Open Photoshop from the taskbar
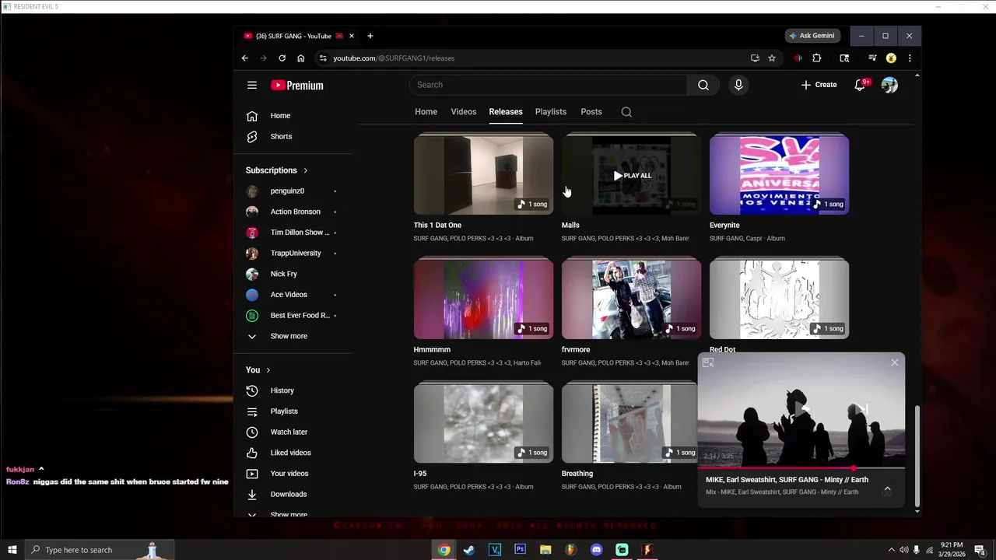The width and height of the screenshot is (996, 560). (520, 550)
